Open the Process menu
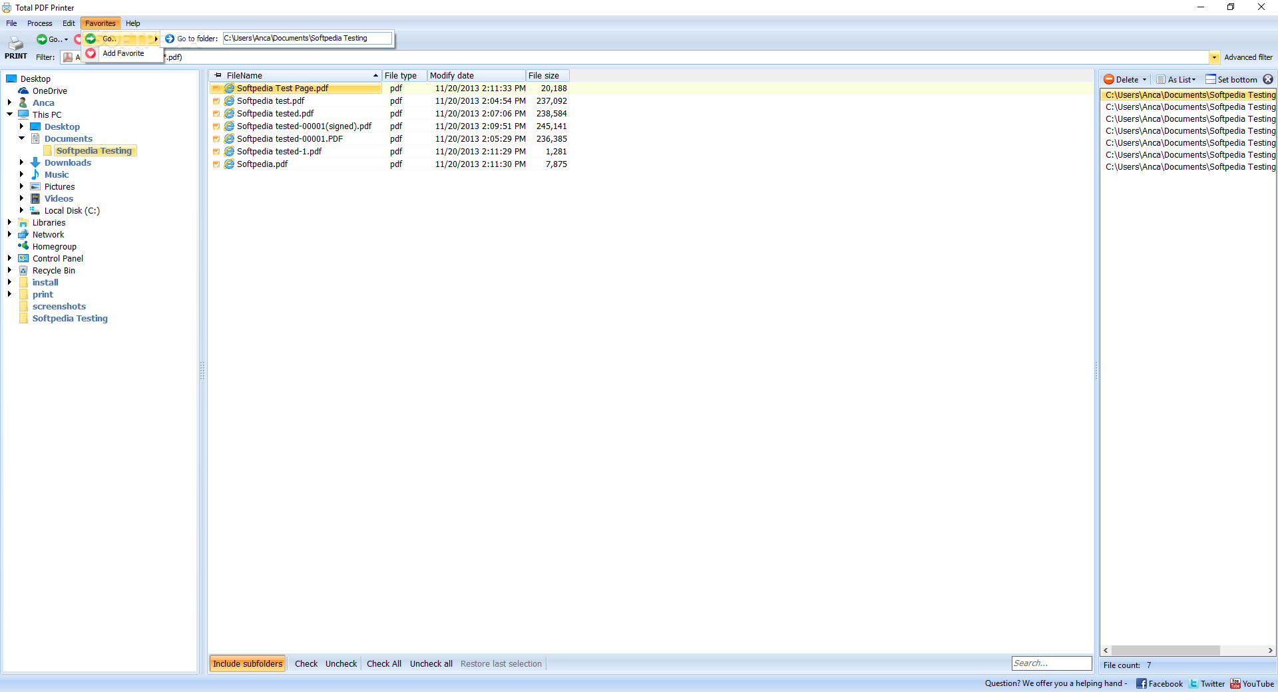The width and height of the screenshot is (1278, 692). pyautogui.click(x=39, y=23)
